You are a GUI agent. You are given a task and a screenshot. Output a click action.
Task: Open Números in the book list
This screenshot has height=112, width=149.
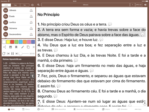coord(19,28)
